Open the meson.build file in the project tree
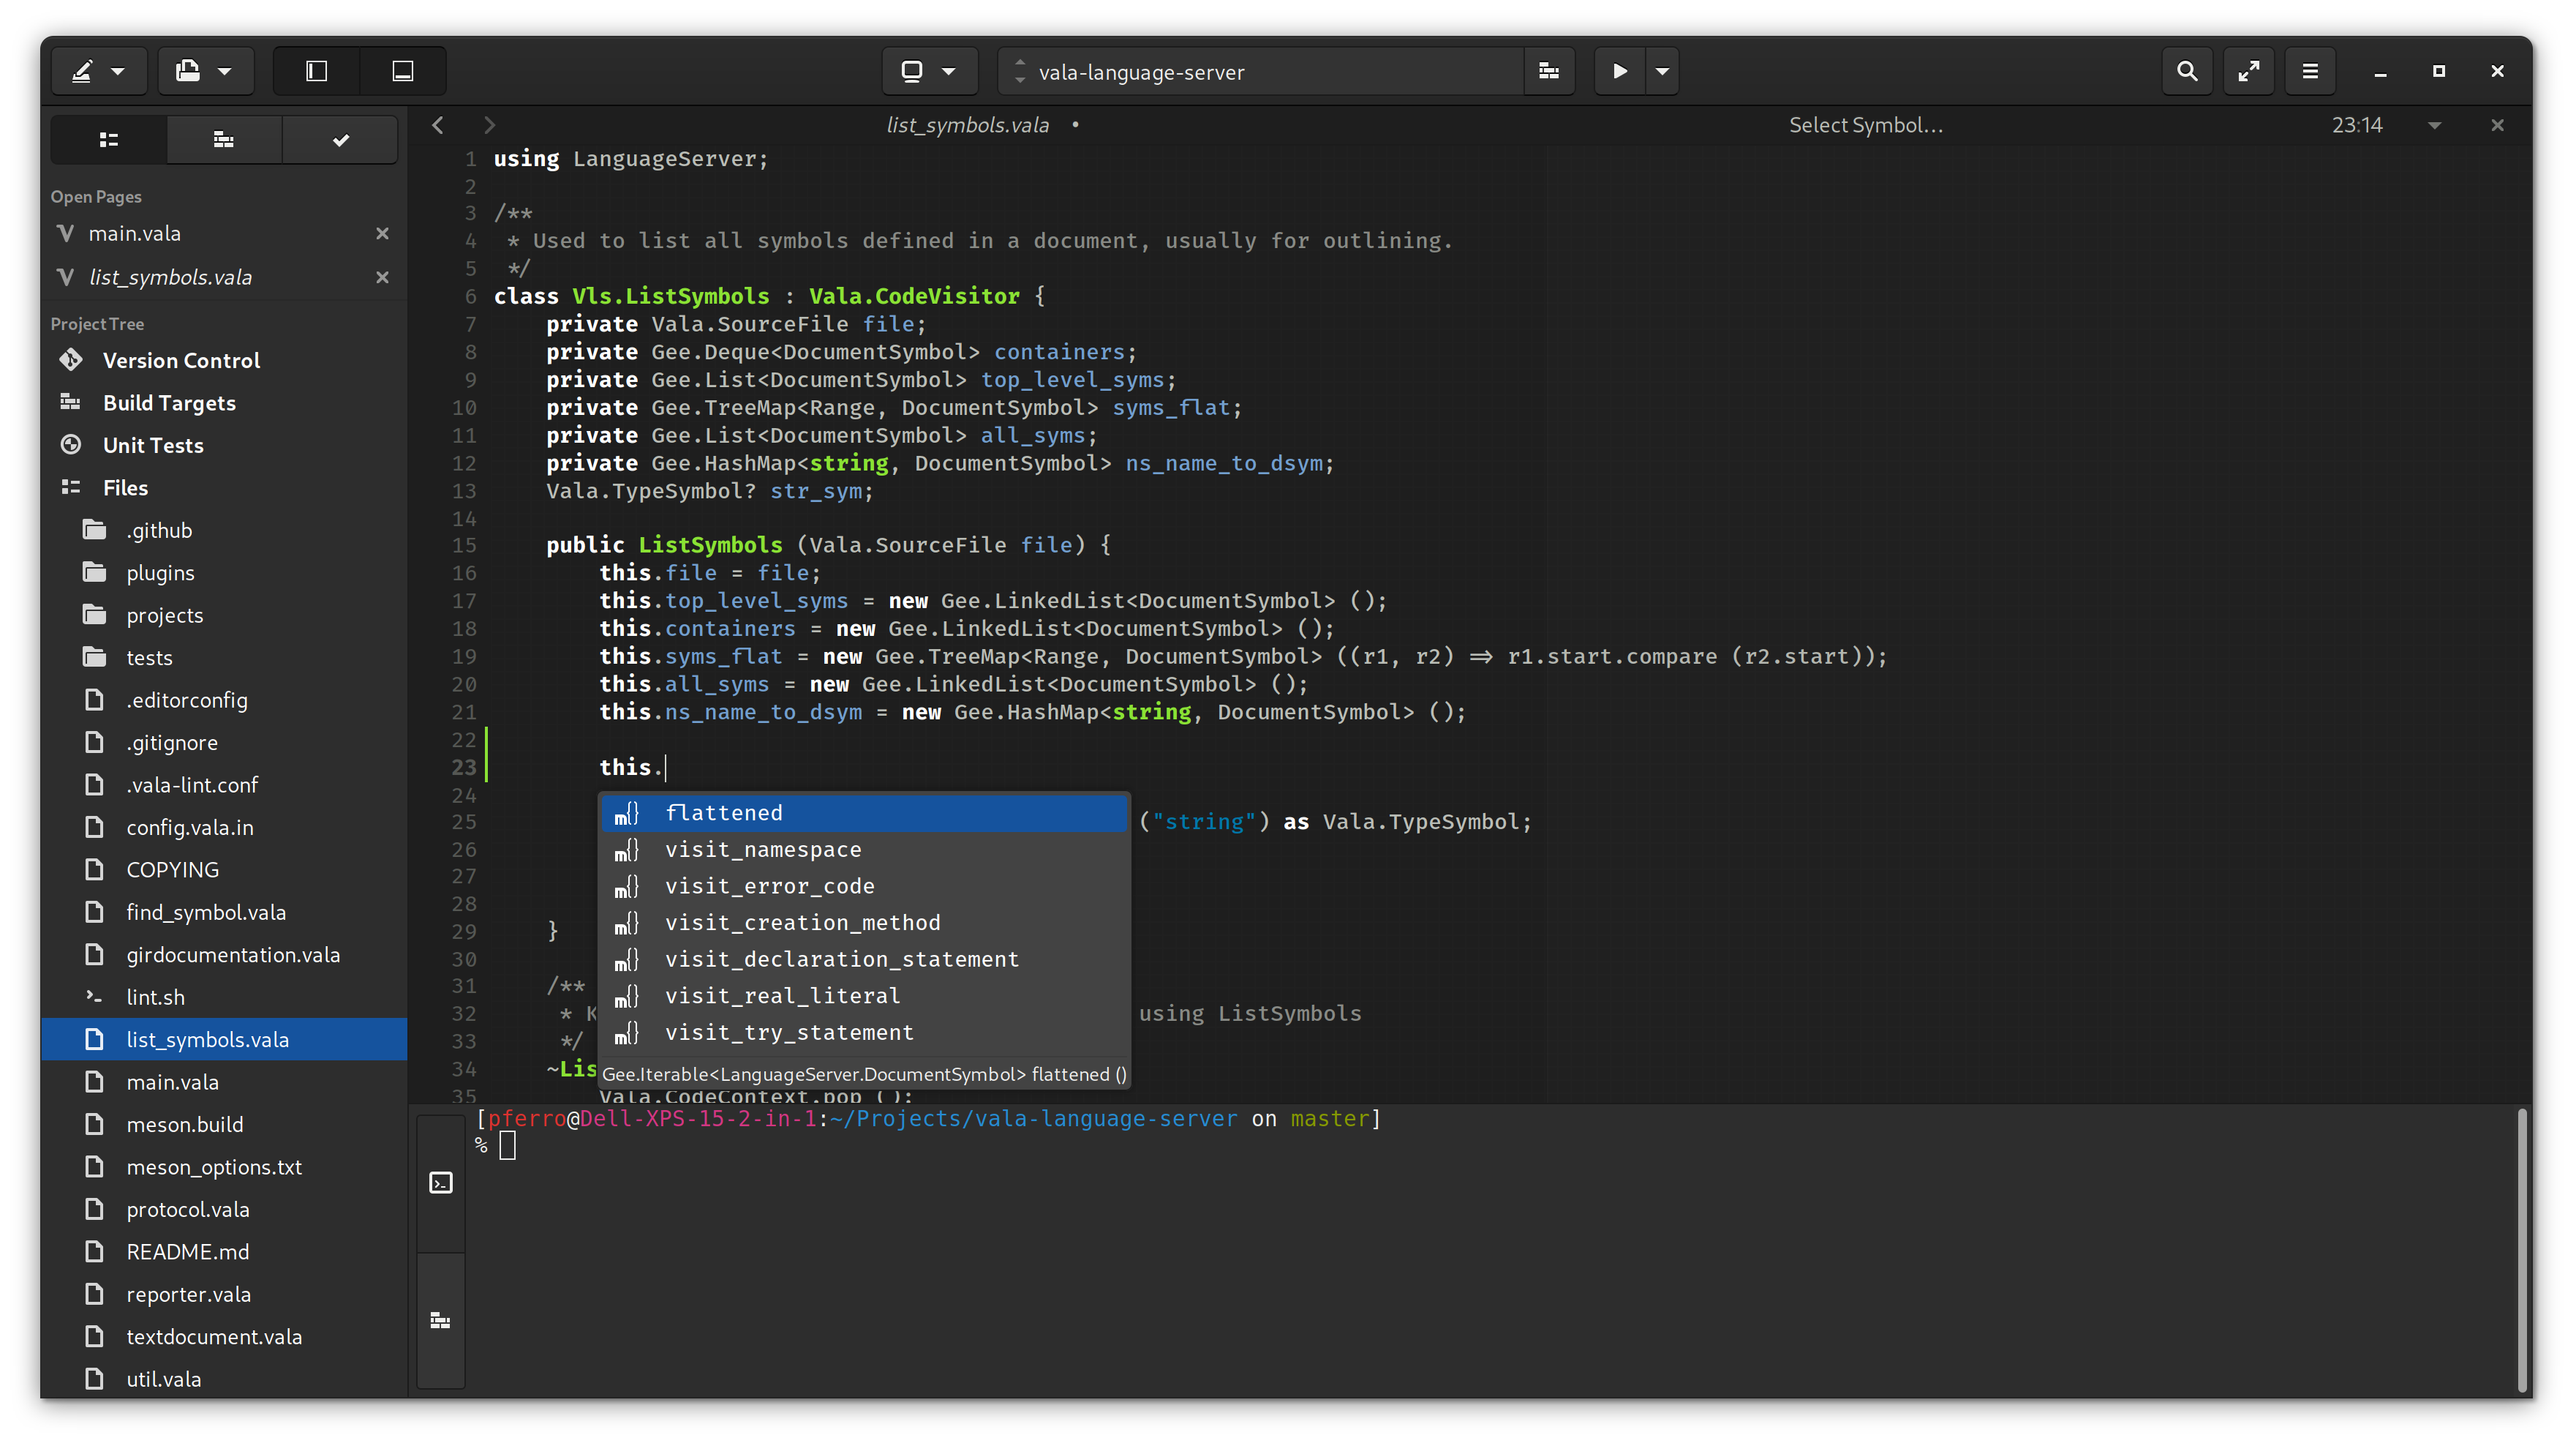The height and width of the screenshot is (1446, 2576). tap(185, 1125)
